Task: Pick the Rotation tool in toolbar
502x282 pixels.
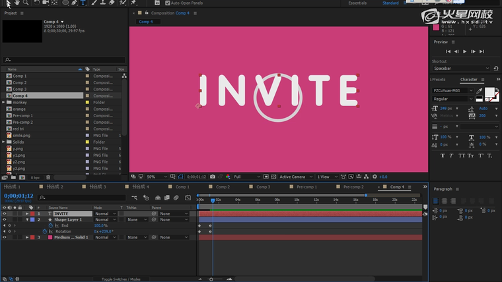Action: tap(37, 3)
